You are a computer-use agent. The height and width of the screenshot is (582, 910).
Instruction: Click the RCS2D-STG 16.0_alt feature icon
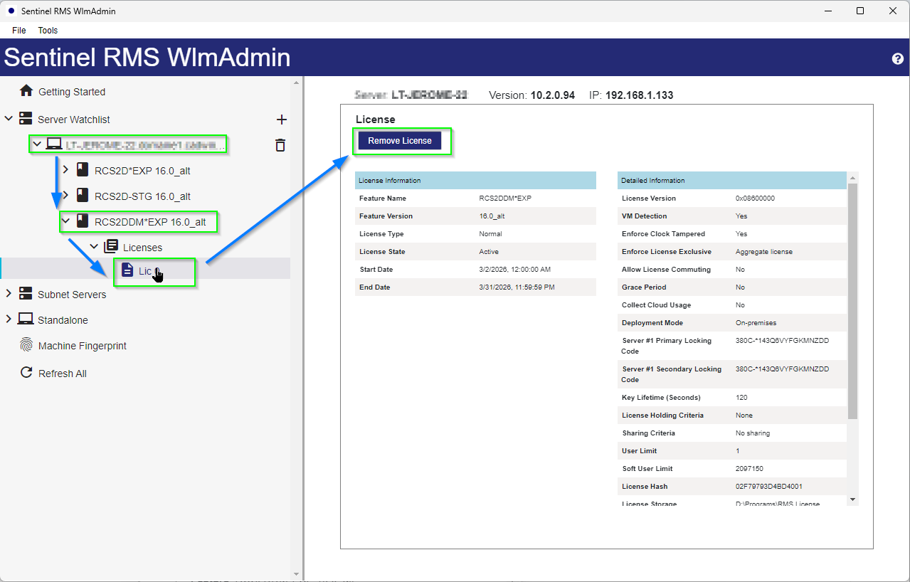click(x=83, y=196)
